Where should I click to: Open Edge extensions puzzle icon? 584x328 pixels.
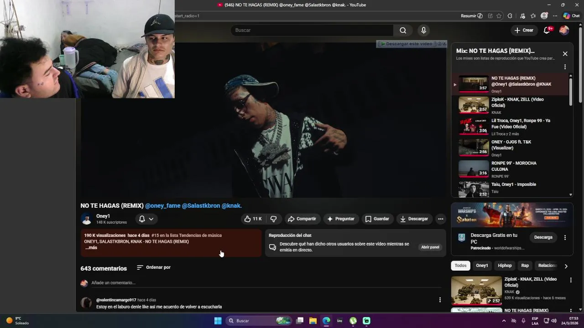(x=510, y=16)
